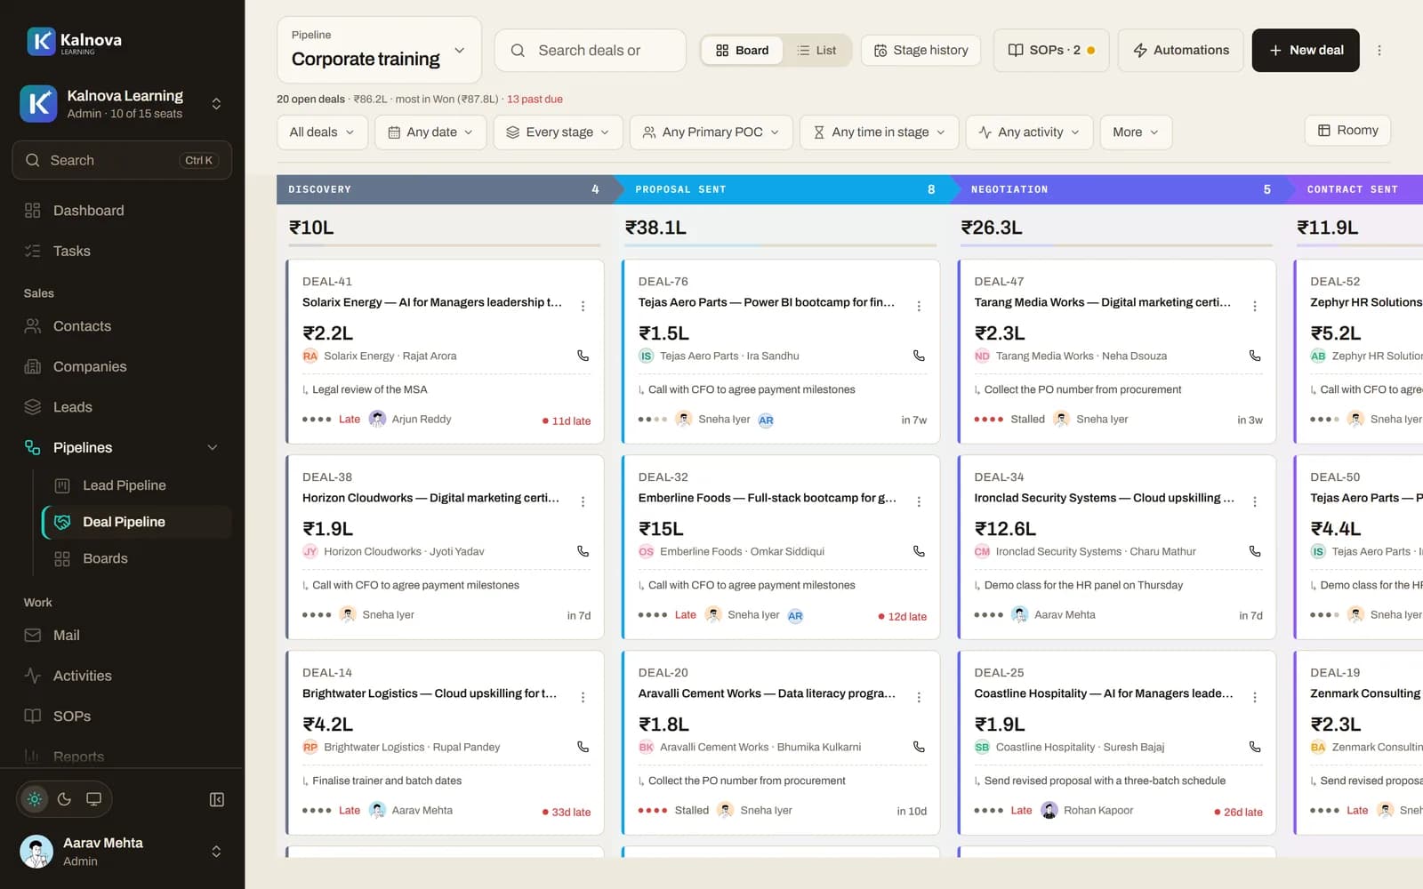Open the Any activity filter dropdown
1423x889 pixels.
(x=1028, y=132)
